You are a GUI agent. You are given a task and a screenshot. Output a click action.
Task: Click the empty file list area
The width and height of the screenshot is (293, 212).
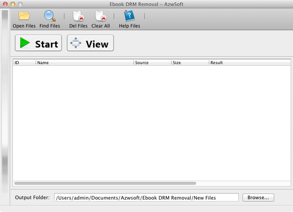coord(152,123)
